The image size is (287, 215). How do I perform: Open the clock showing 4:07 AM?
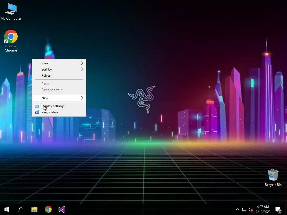point(263,209)
